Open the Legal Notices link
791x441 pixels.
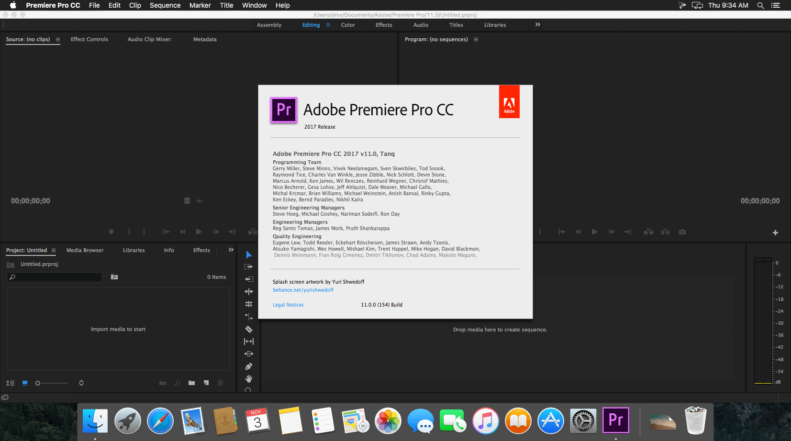pos(288,305)
